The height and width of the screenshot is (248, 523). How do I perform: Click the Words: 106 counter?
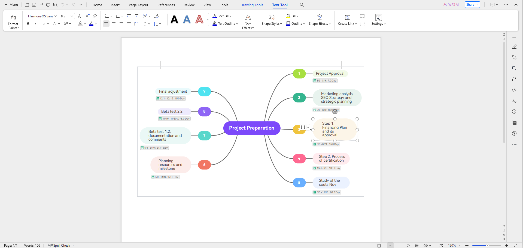(32, 245)
